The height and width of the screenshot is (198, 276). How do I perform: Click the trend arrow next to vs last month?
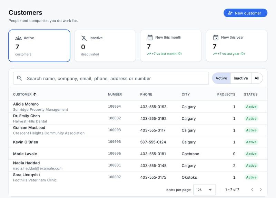[149, 54]
